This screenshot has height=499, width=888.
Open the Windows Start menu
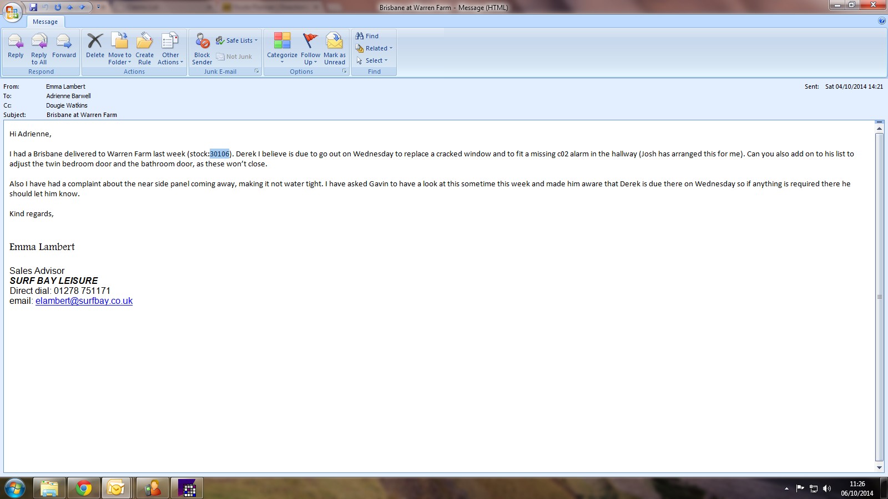[x=14, y=488]
